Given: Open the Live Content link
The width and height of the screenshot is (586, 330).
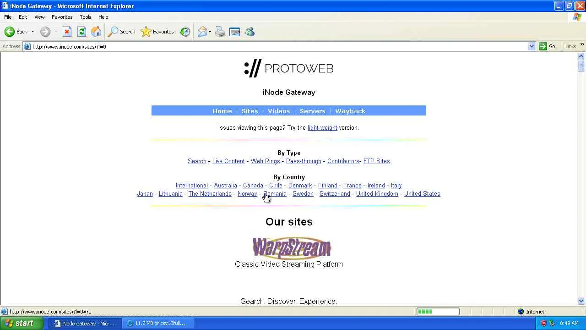Looking at the screenshot, I should coord(228,161).
